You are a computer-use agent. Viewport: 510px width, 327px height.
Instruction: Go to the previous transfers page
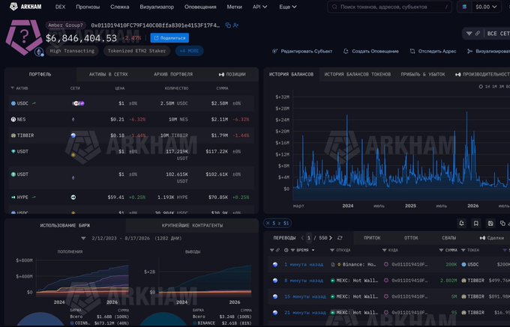302,238
